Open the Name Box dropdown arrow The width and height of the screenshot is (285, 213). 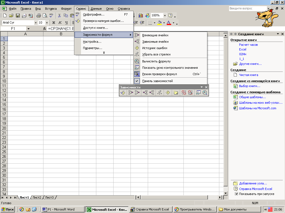click(28, 29)
